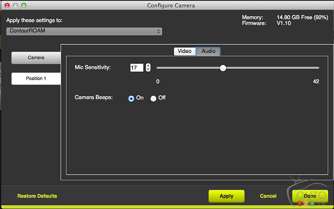Screen dimensions: 334x209
Task: Minimize the window using the yellow button
Action: (x=15, y=6)
